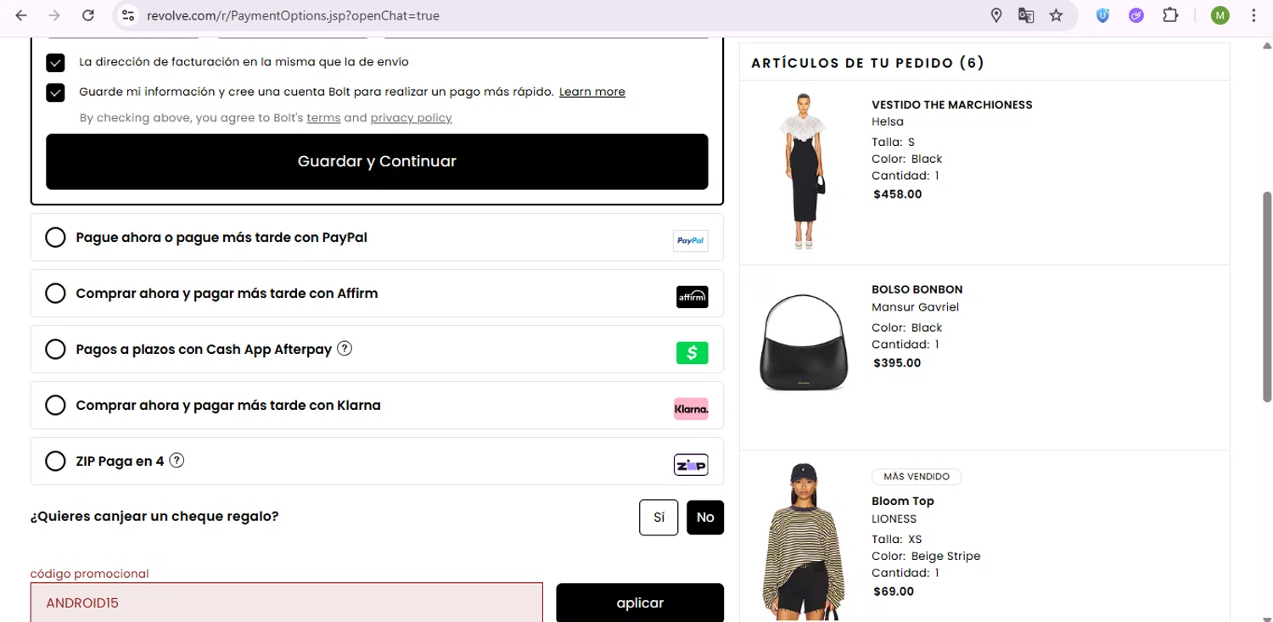This screenshot has height=622, width=1273.
Task: Select the Klarna pay later radio button
Action: (x=55, y=406)
